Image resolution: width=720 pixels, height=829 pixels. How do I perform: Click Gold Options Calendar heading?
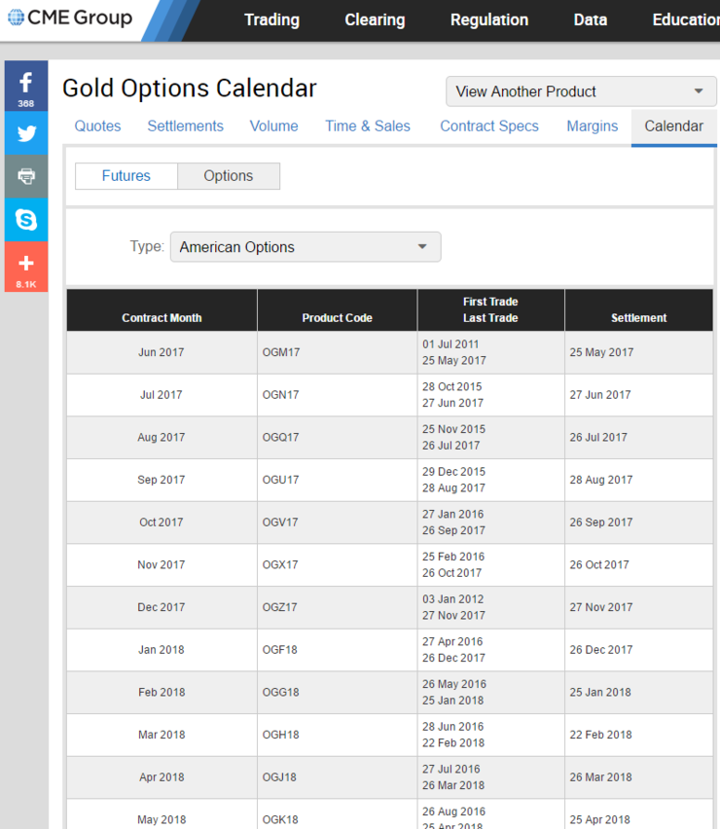pos(190,89)
